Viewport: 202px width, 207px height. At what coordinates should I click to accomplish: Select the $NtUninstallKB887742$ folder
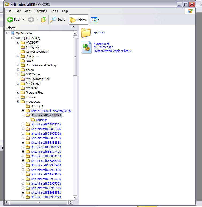(x=43, y=152)
